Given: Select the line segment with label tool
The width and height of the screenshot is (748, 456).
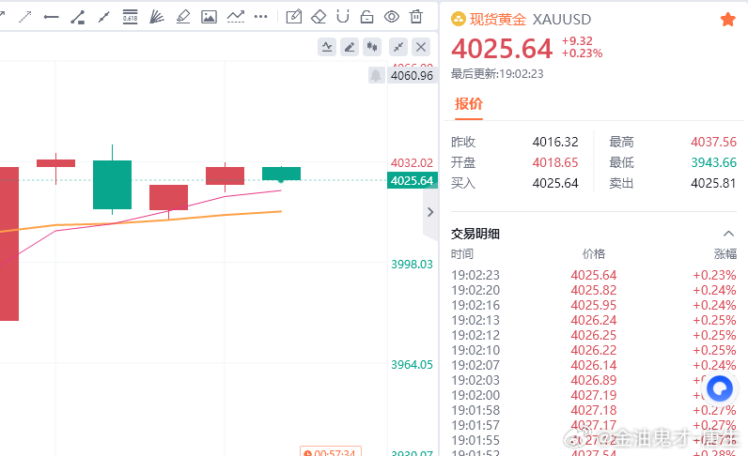Looking at the screenshot, I should [77, 17].
